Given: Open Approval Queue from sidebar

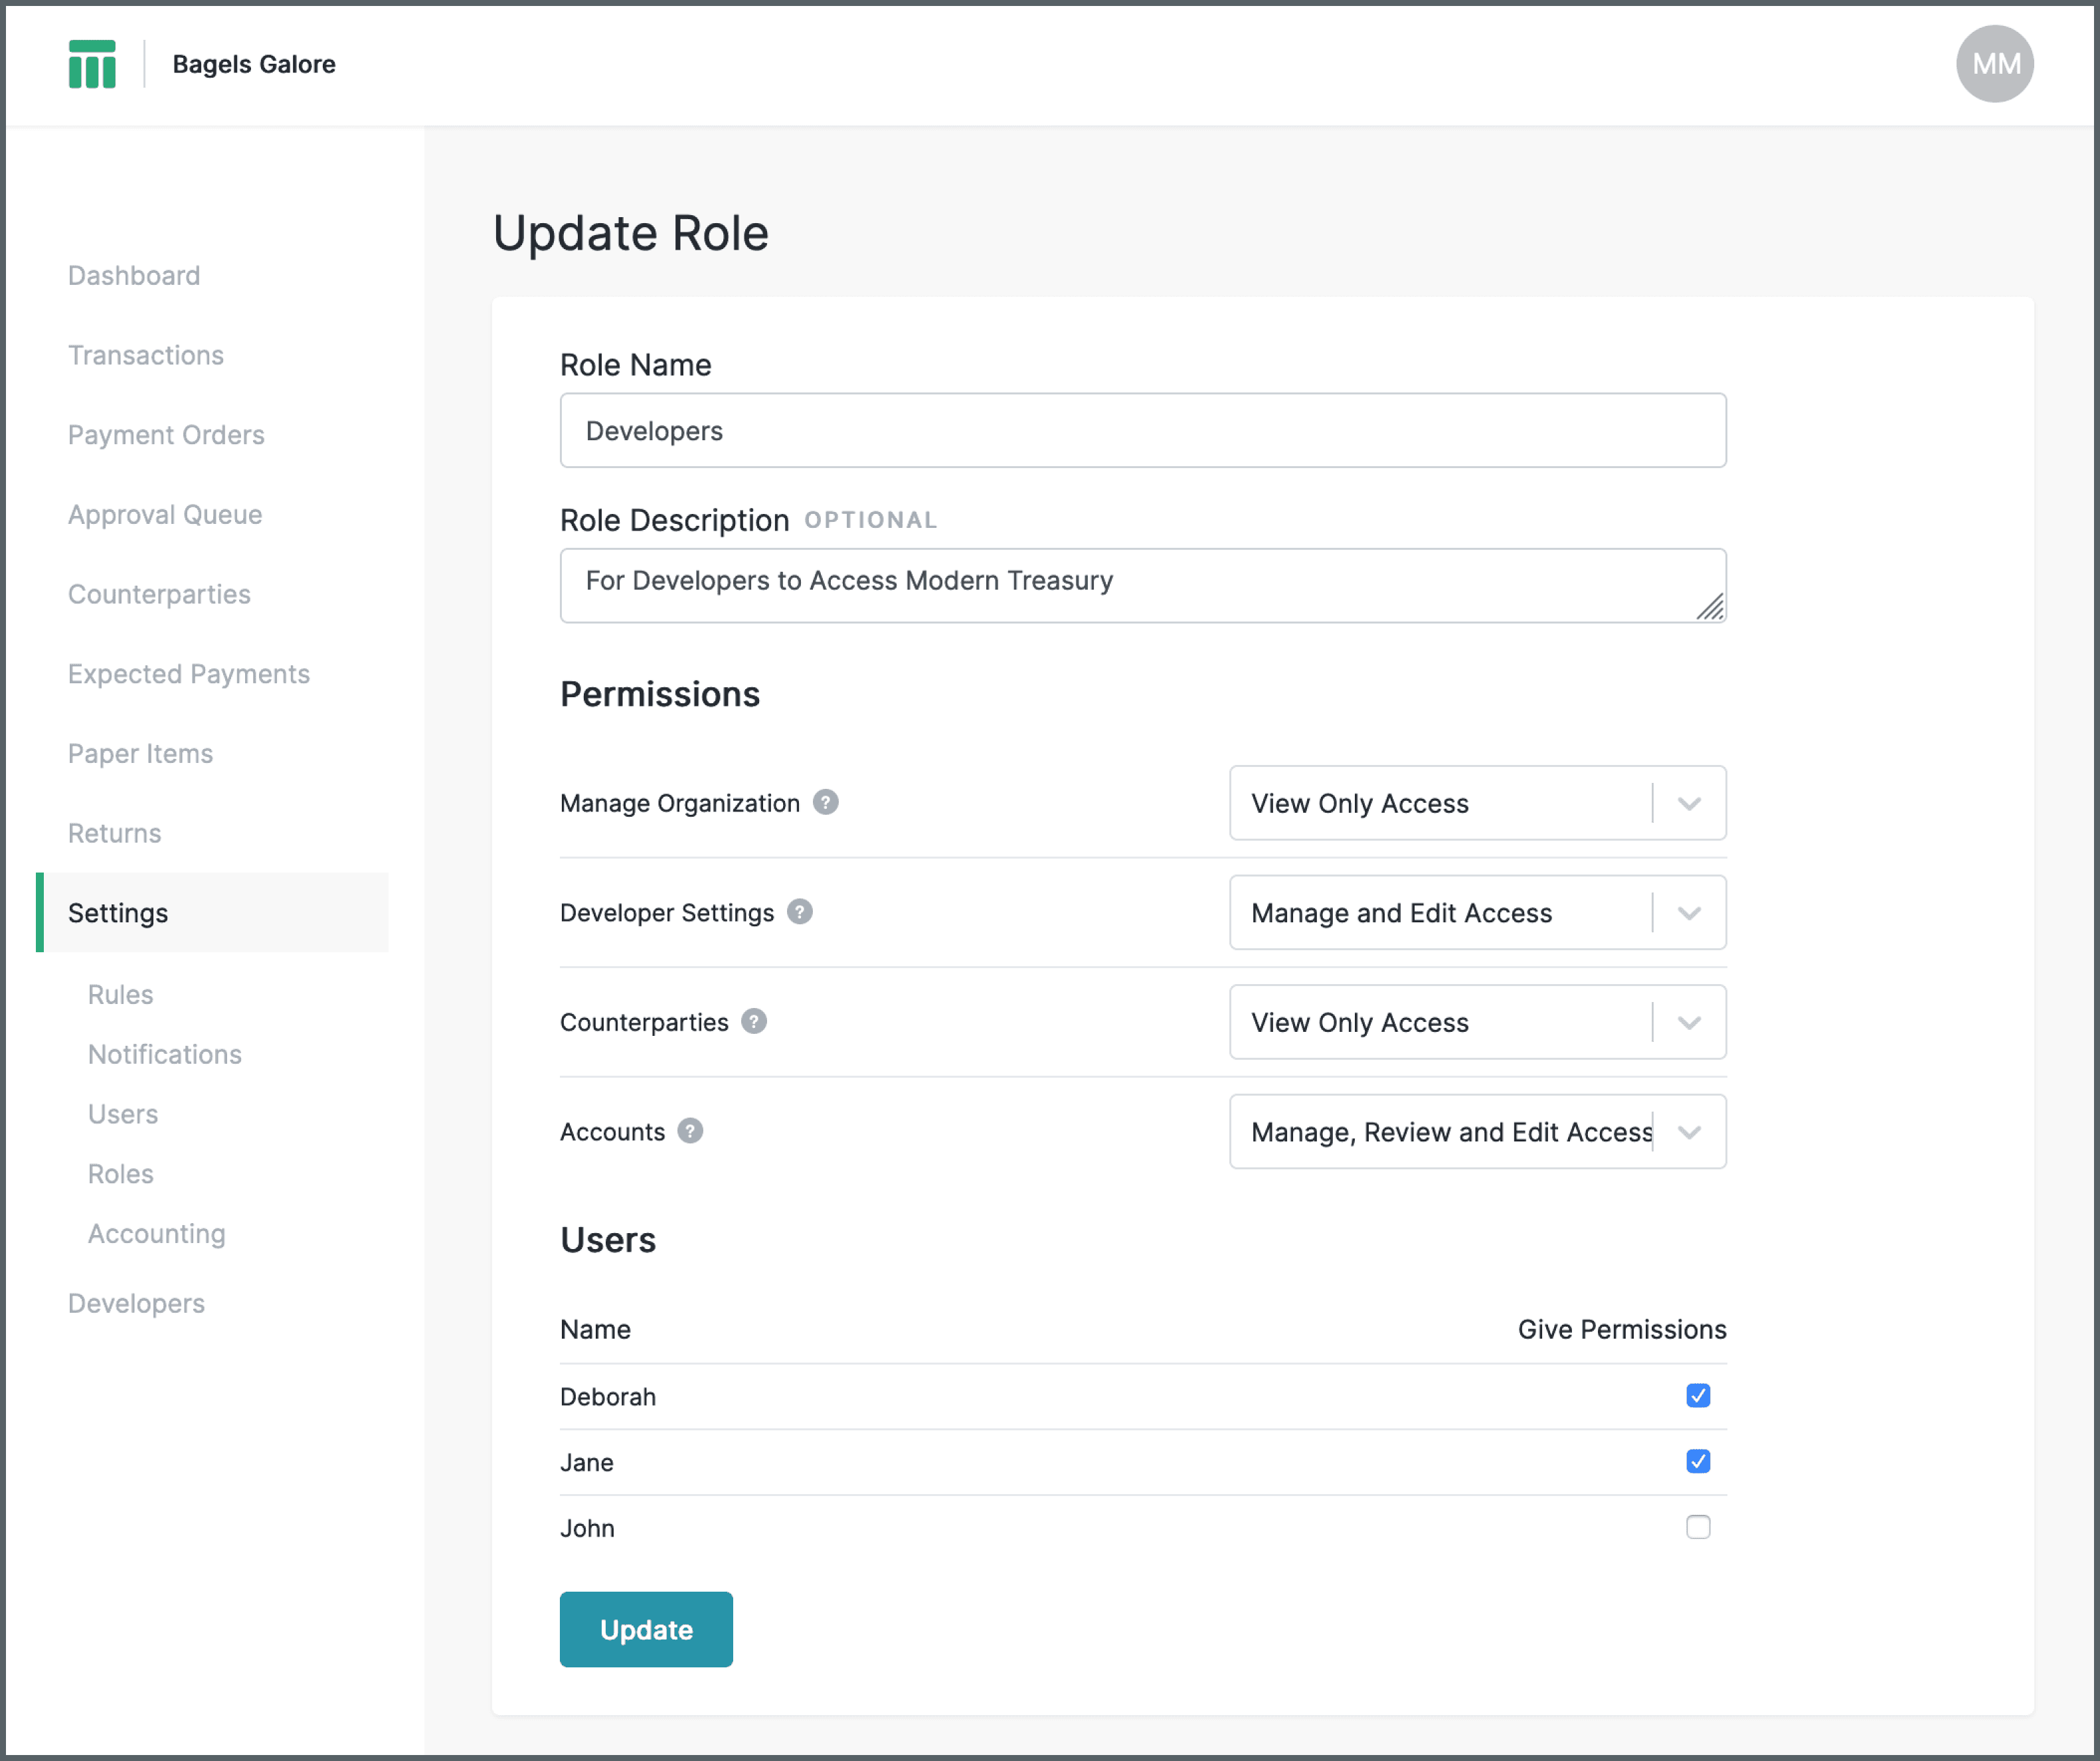Looking at the screenshot, I should [165, 515].
